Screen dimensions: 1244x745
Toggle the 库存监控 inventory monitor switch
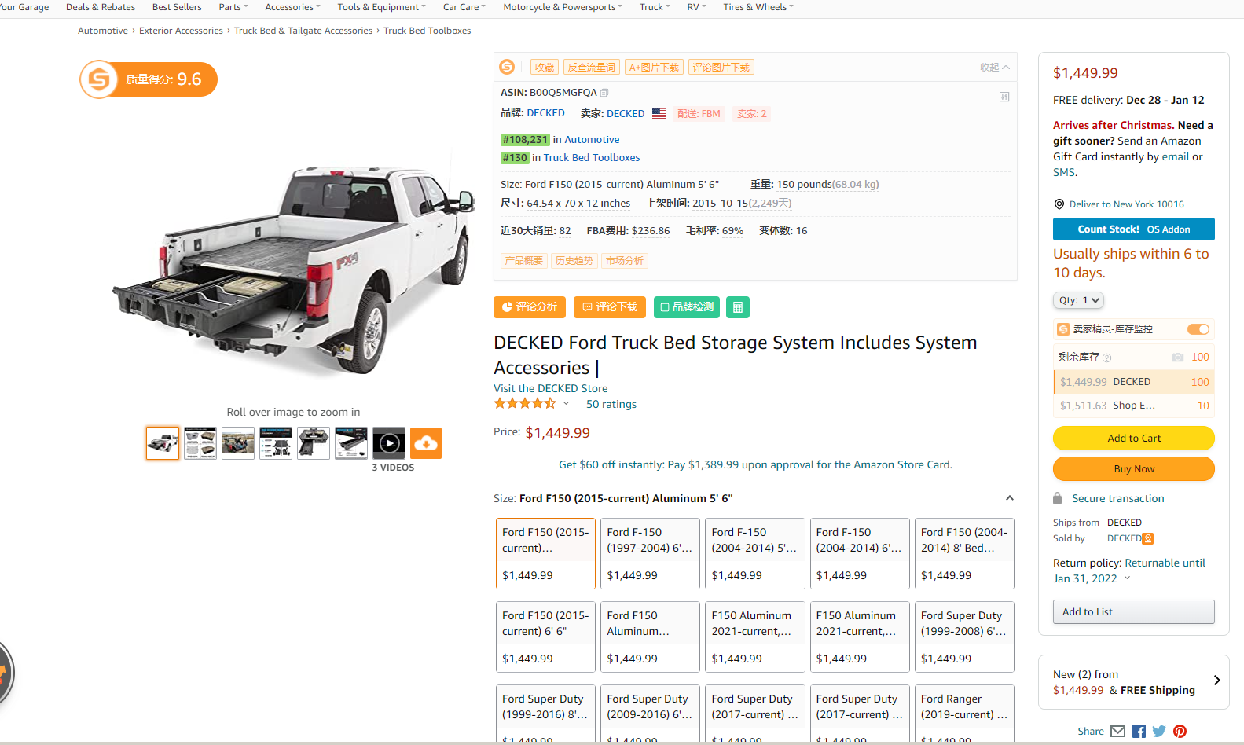tap(1198, 329)
